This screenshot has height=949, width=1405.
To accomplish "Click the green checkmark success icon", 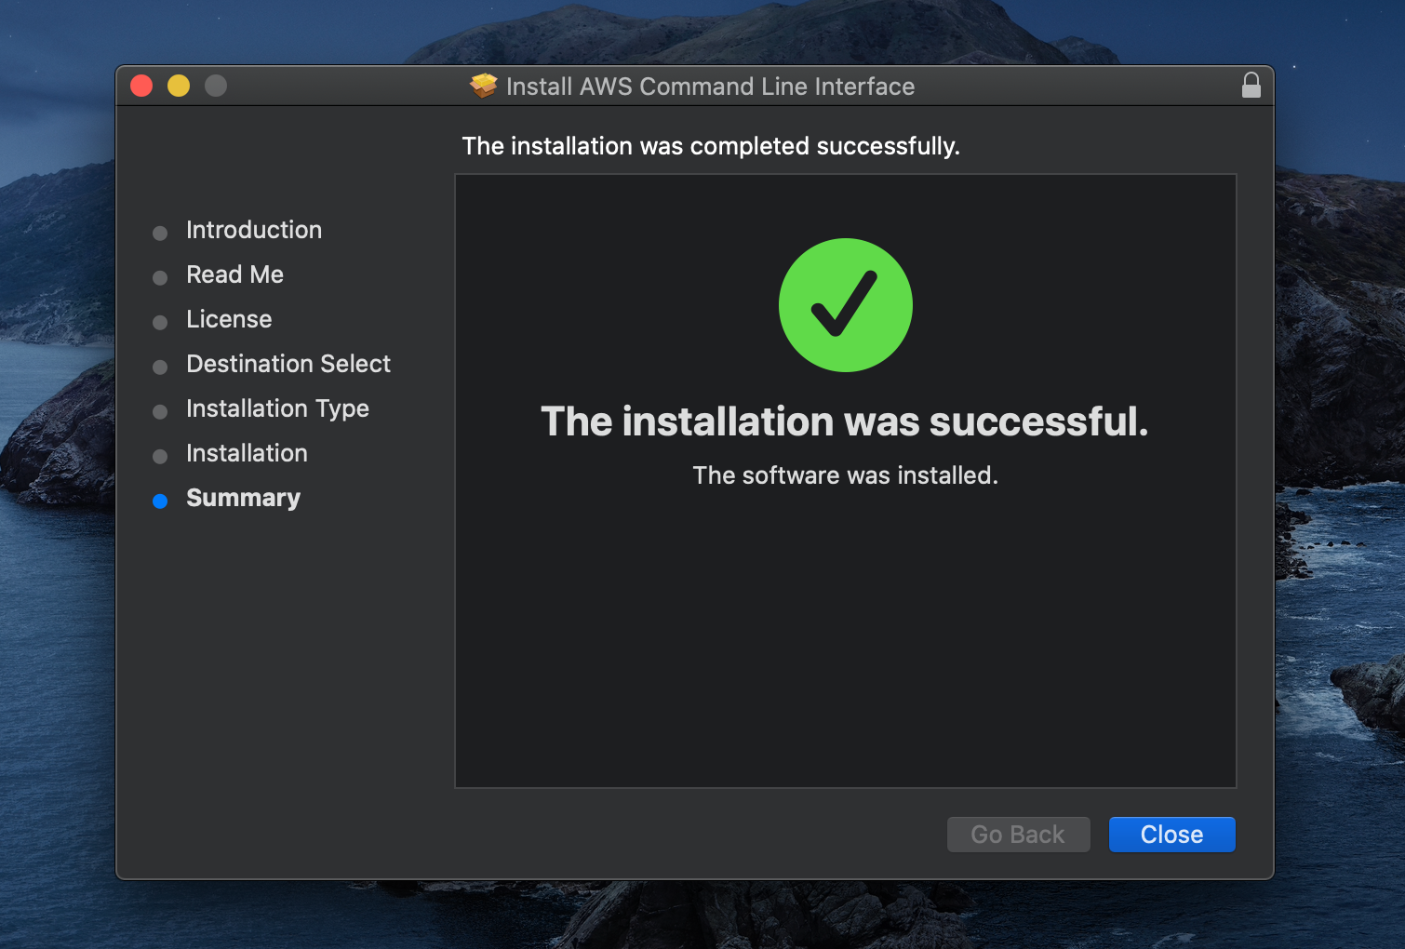I will pos(846,305).
